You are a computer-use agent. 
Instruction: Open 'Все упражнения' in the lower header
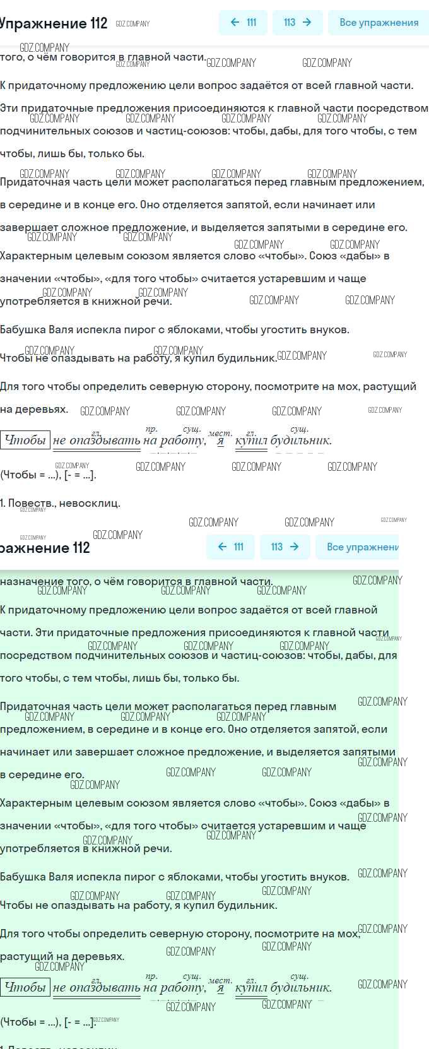362,547
